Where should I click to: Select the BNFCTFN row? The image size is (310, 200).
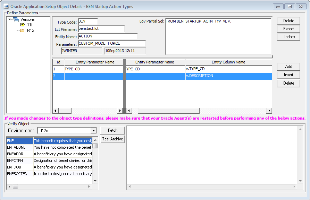pos(49,160)
